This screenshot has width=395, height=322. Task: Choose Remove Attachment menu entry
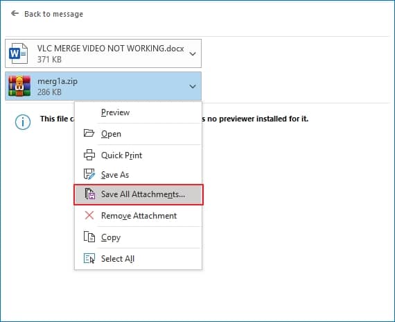coord(139,216)
